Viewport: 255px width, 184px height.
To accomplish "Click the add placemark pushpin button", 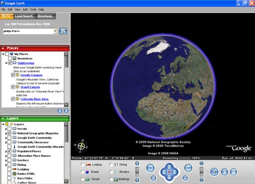I will pos(214,172).
